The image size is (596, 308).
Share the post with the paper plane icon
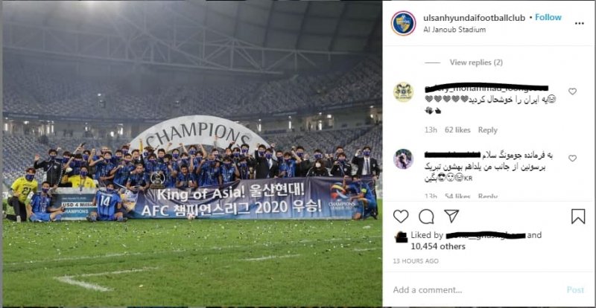[x=451, y=216]
